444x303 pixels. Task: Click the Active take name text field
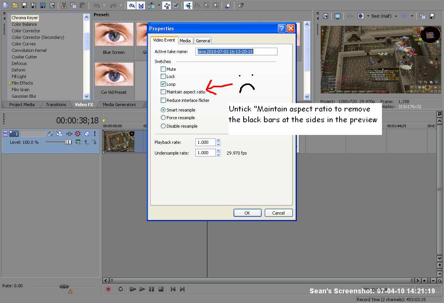[237, 52]
